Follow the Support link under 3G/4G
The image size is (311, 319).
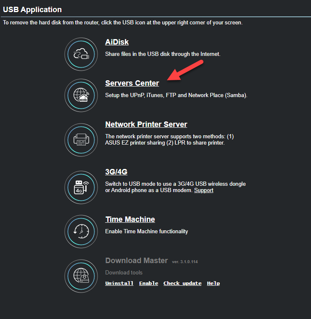(x=203, y=190)
